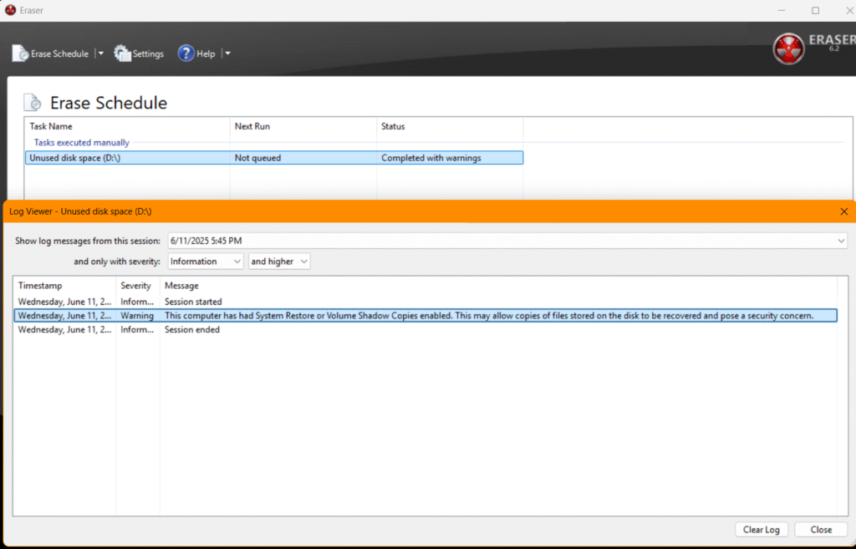Viewport: 856px width, 549px height.
Task: Click the blue Help question mark icon
Action: (x=186, y=53)
